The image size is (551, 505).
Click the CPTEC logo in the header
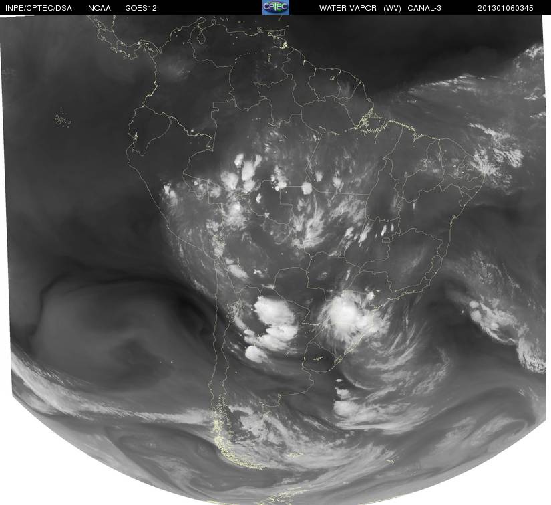(276, 7)
